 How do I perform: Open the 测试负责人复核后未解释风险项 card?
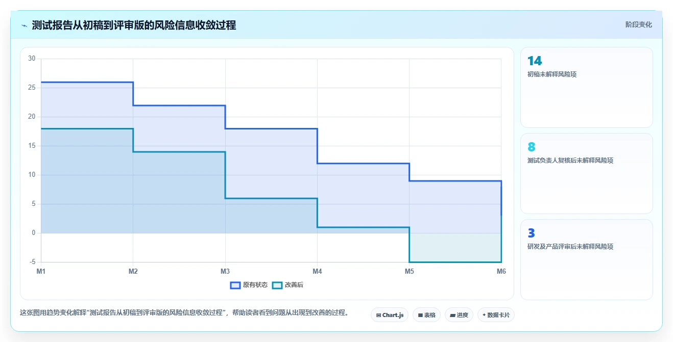click(x=586, y=173)
